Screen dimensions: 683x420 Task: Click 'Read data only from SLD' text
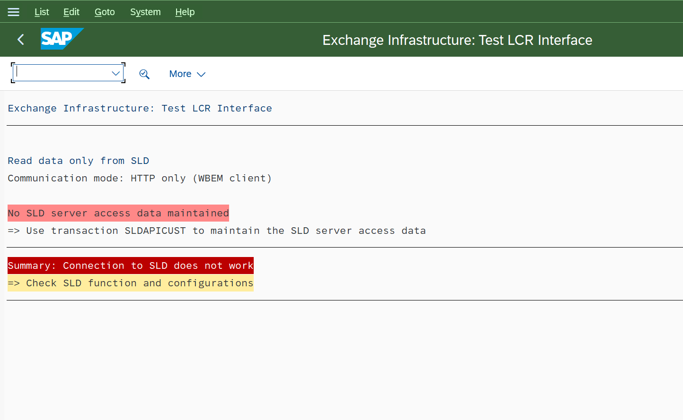[79, 161]
